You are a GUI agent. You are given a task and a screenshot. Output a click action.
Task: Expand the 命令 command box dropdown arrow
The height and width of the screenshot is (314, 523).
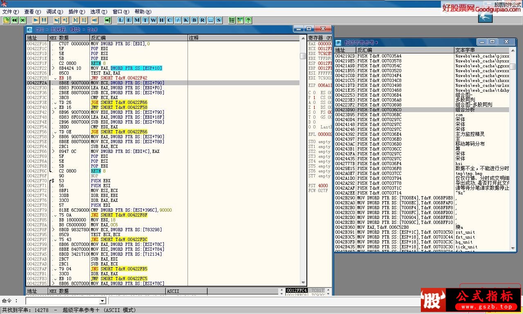pyautogui.click(x=103, y=301)
